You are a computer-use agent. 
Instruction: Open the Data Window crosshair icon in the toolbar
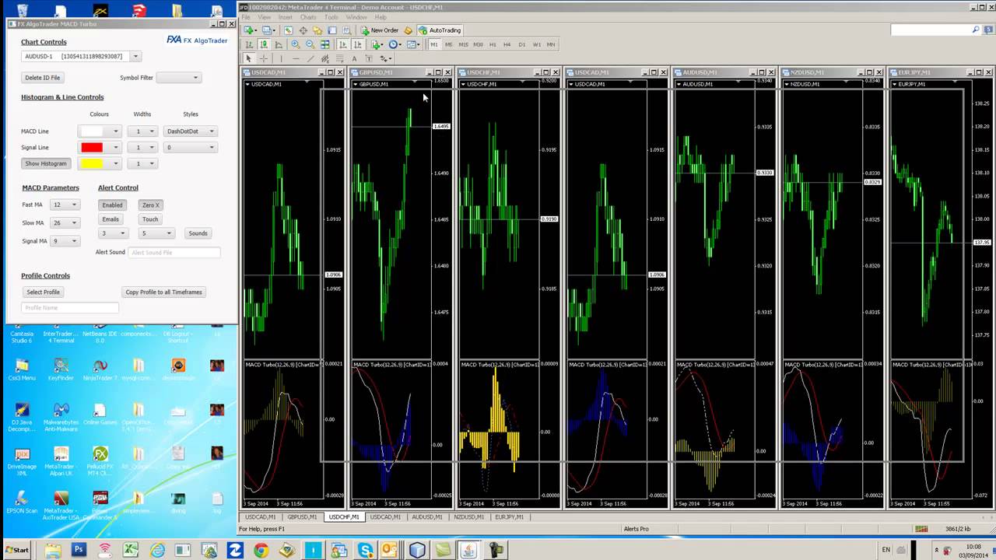point(303,30)
